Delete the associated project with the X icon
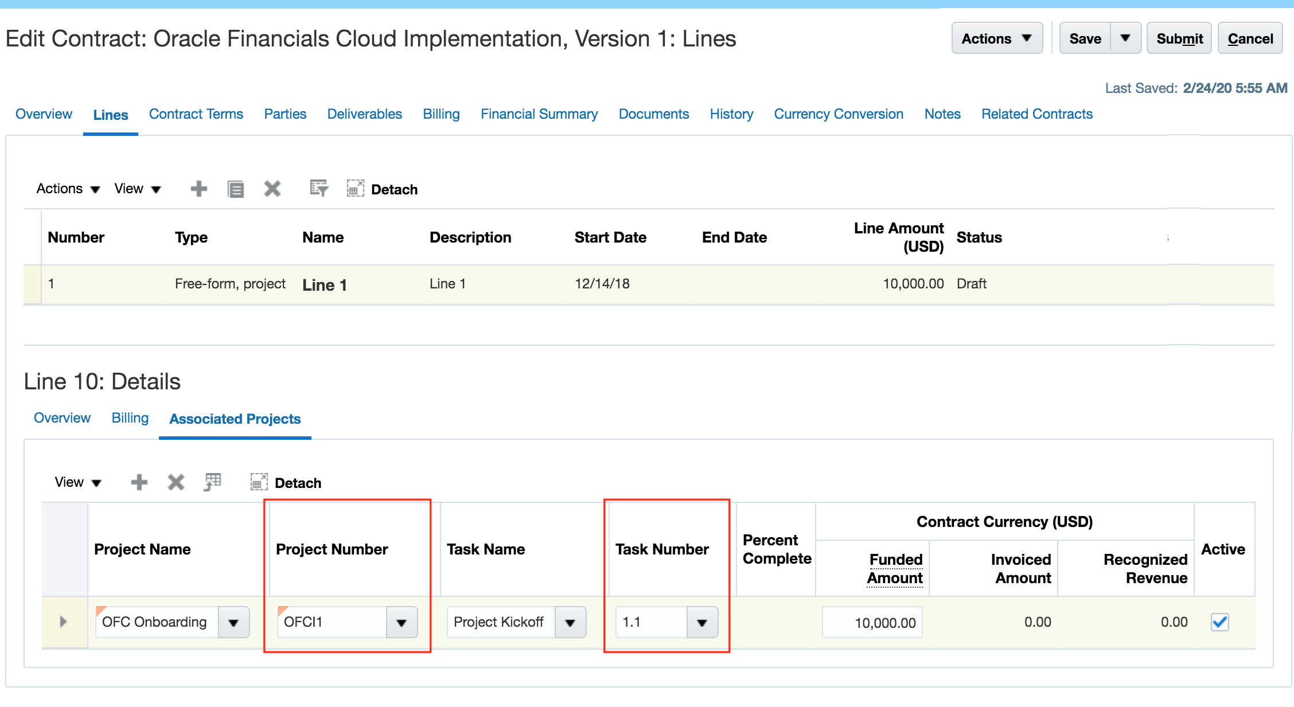The height and width of the screenshot is (707, 1294). coord(176,482)
